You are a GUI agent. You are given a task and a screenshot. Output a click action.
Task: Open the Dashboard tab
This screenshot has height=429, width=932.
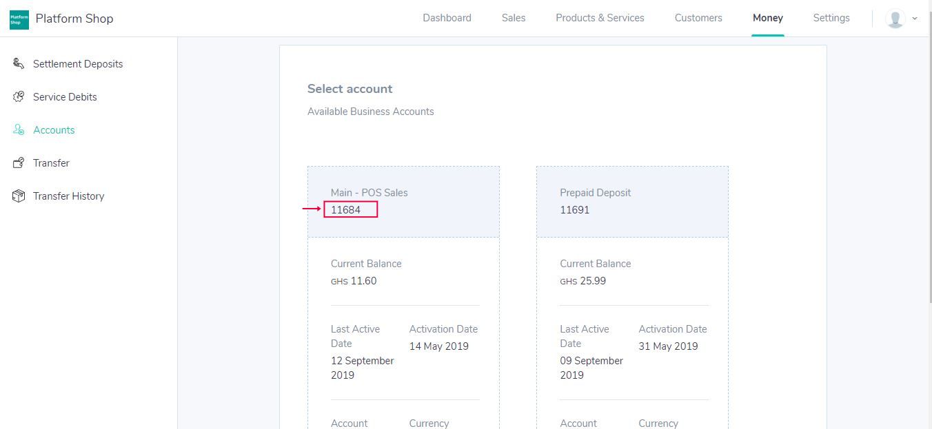coord(447,18)
